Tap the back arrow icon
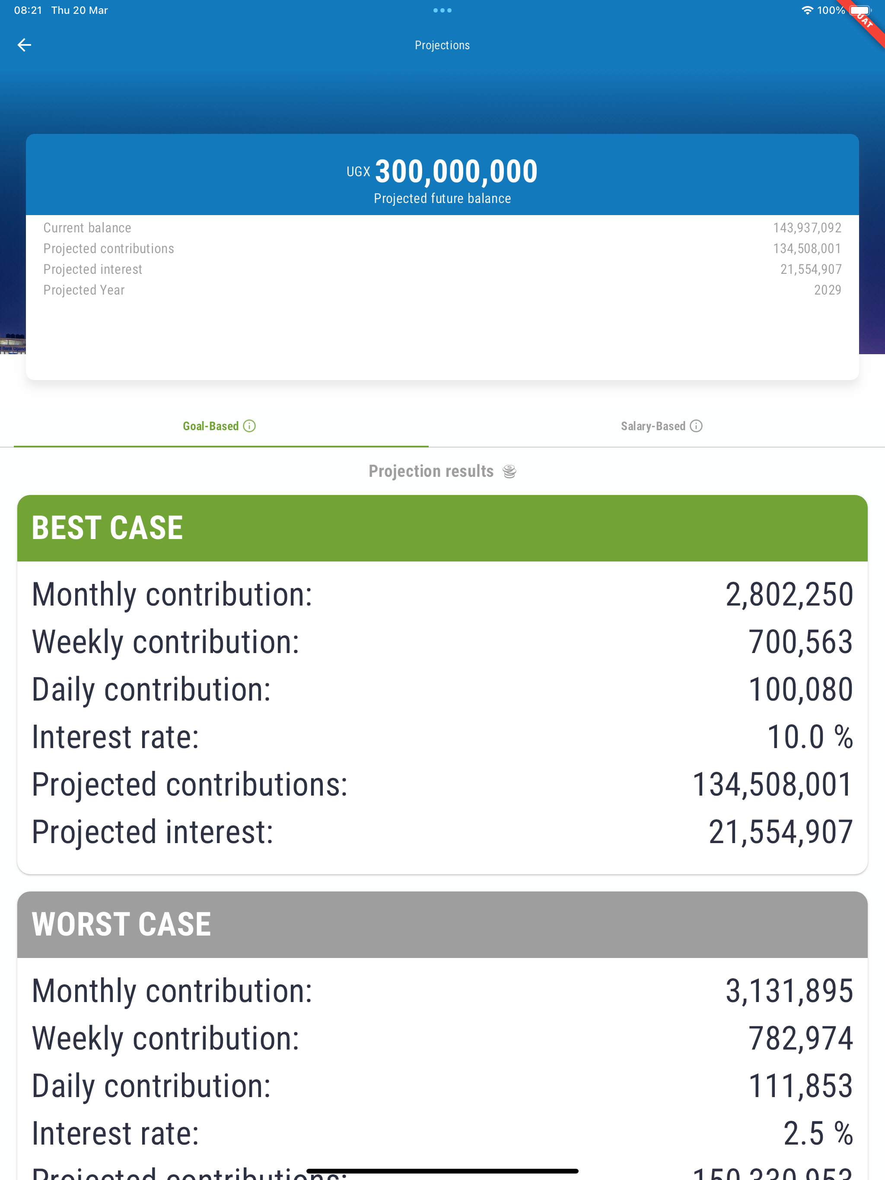 point(25,45)
